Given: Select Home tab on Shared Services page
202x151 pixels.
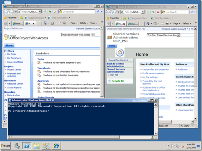Looking at the screenshot, I should click(x=112, y=46).
